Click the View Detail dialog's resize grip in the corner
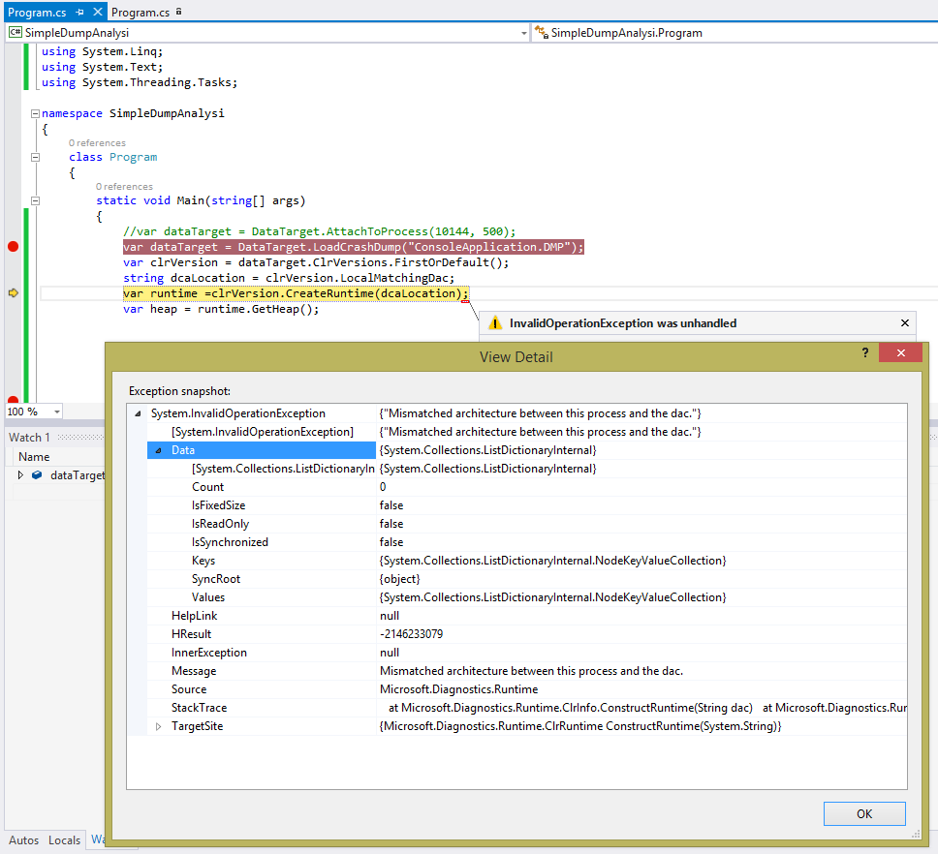The image size is (938, 854). [x=916, y=835]
